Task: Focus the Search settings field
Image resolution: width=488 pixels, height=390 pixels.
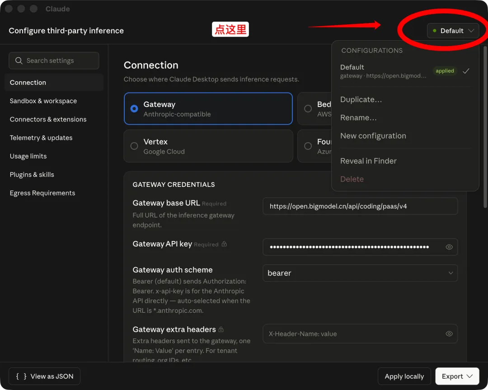Action: coord(54,60)
